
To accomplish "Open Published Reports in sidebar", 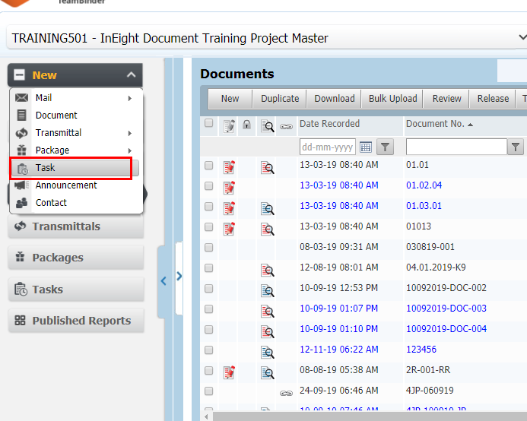I will pyautogui.click(x=76, y=320).
